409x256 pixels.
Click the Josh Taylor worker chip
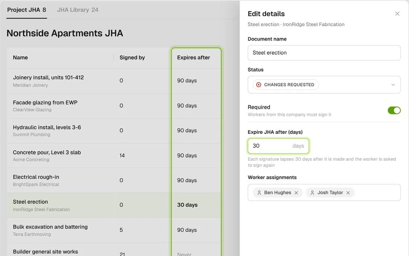pyautogui.click(x=330, y=193)
